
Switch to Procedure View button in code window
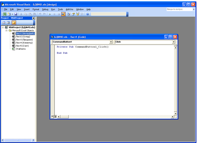coord(52,117)
